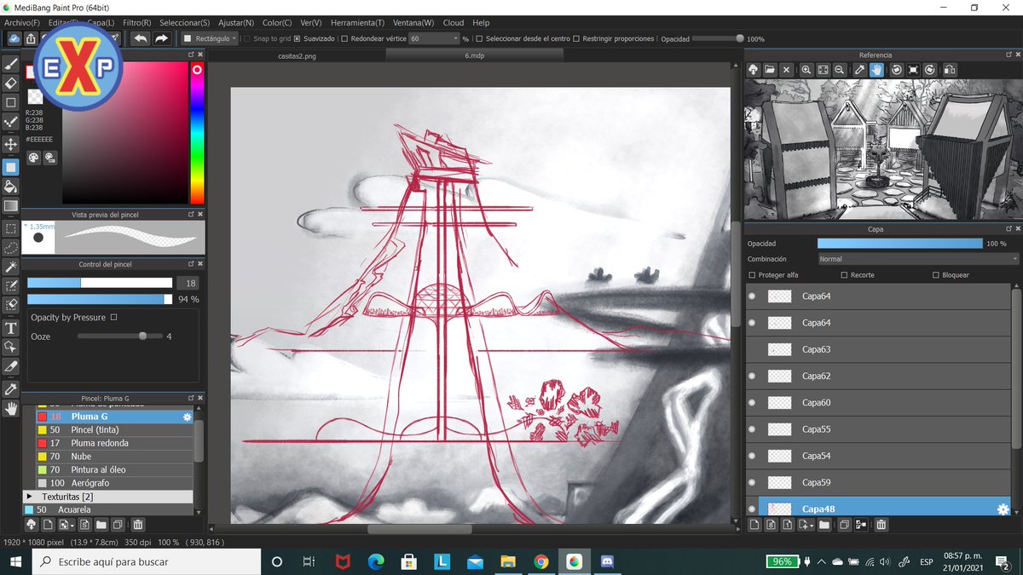Open the Combinación blend mode dropdown

(917, 259)
